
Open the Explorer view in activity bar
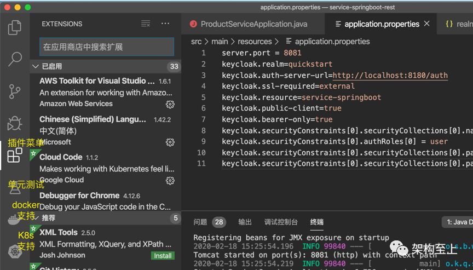coord(14,27)
